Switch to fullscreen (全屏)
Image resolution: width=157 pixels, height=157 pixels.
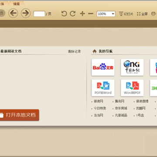coord(142,14)
